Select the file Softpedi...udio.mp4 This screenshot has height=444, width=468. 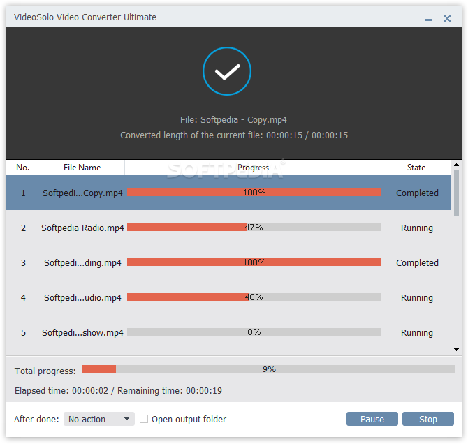(82, 298)
